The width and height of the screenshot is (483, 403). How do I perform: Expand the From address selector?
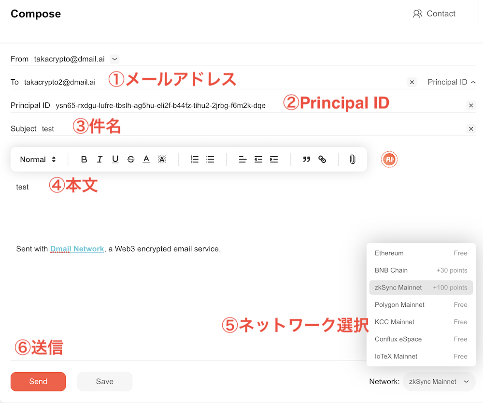tap(114, 59)
